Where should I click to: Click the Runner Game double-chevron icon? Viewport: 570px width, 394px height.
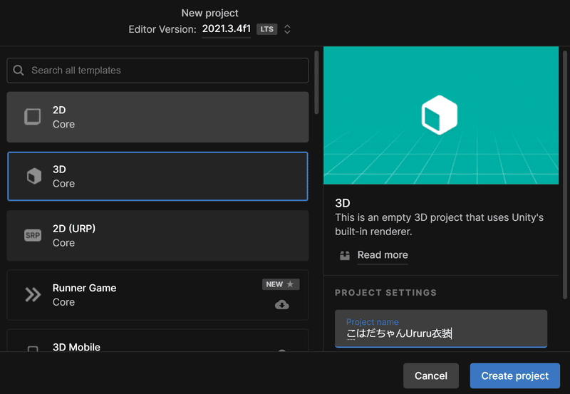(x=33, y=295)
